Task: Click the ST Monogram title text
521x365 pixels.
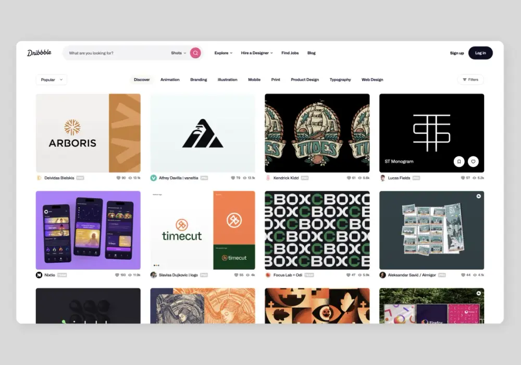Action: [x=399, y=162]
